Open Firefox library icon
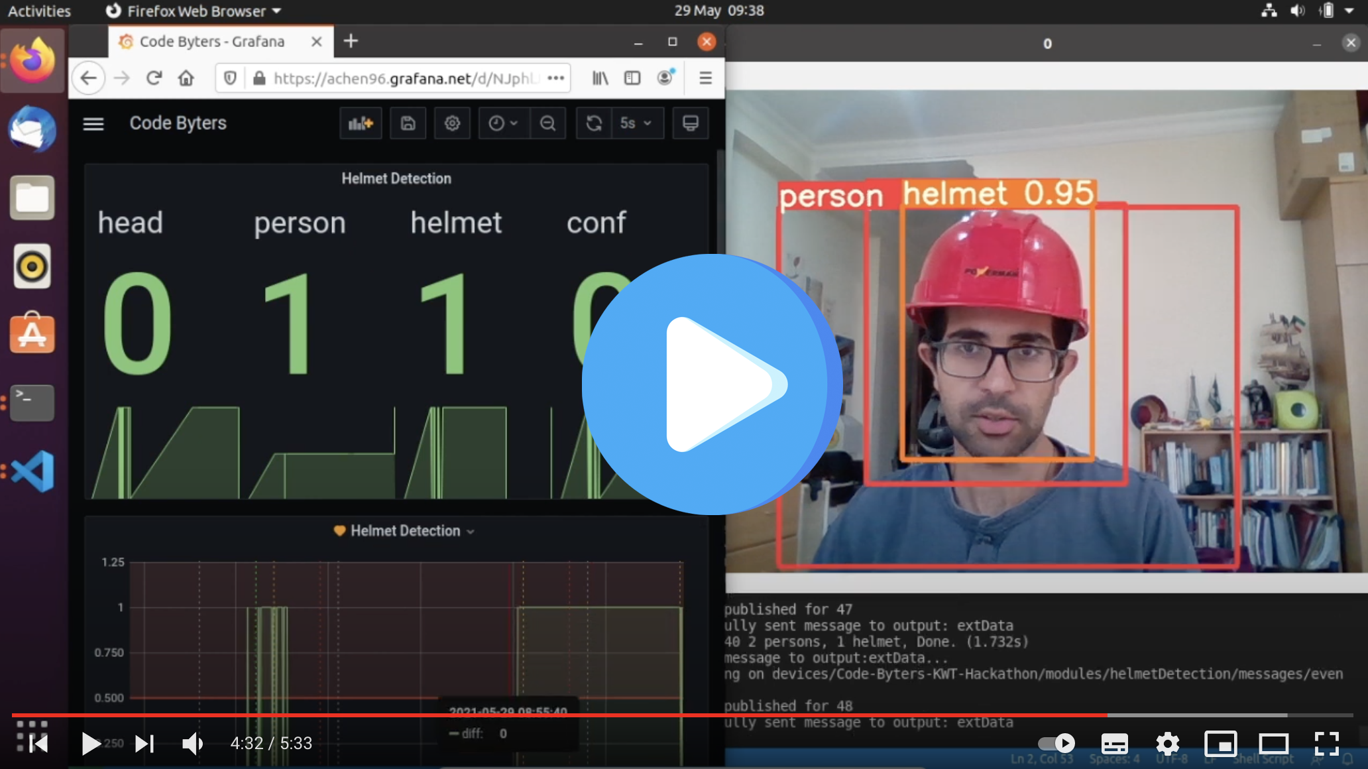The image size is (1368, 769). point(600,78)
